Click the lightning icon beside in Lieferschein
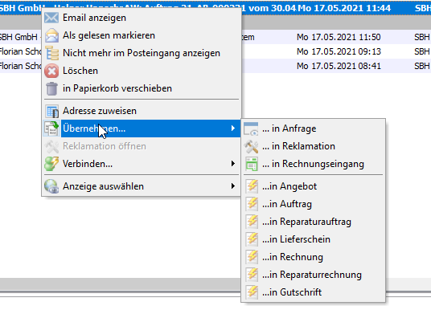The image size is (431, 310). tap(252, 239)
